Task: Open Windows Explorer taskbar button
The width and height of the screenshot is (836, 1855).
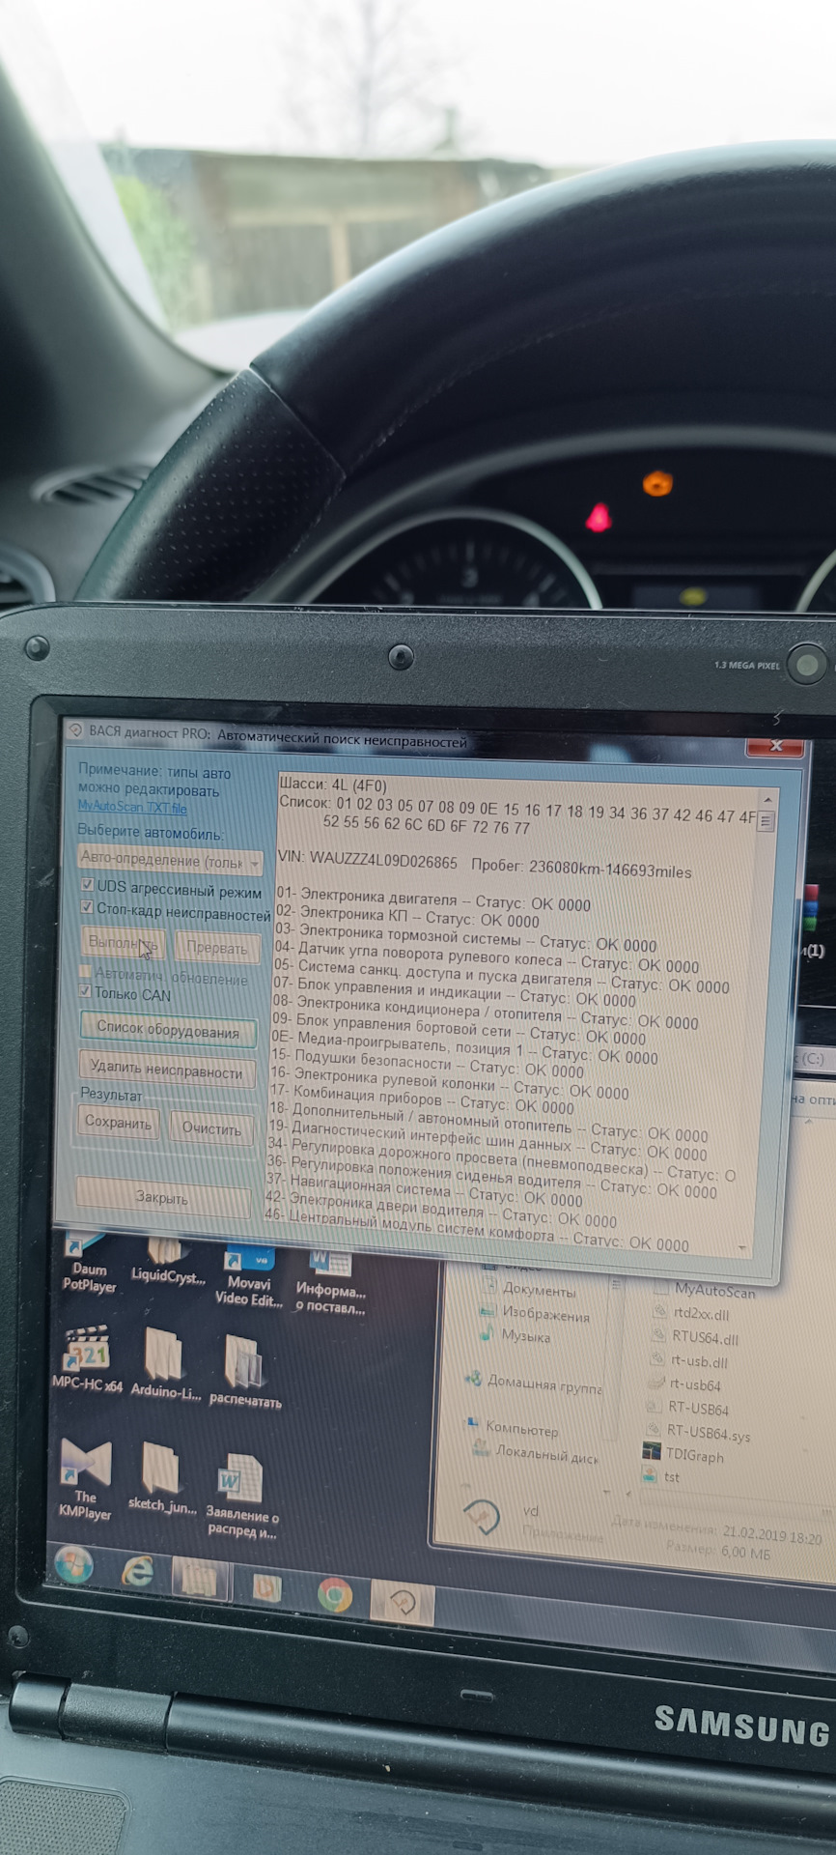Action: (x=200, y=1580)
